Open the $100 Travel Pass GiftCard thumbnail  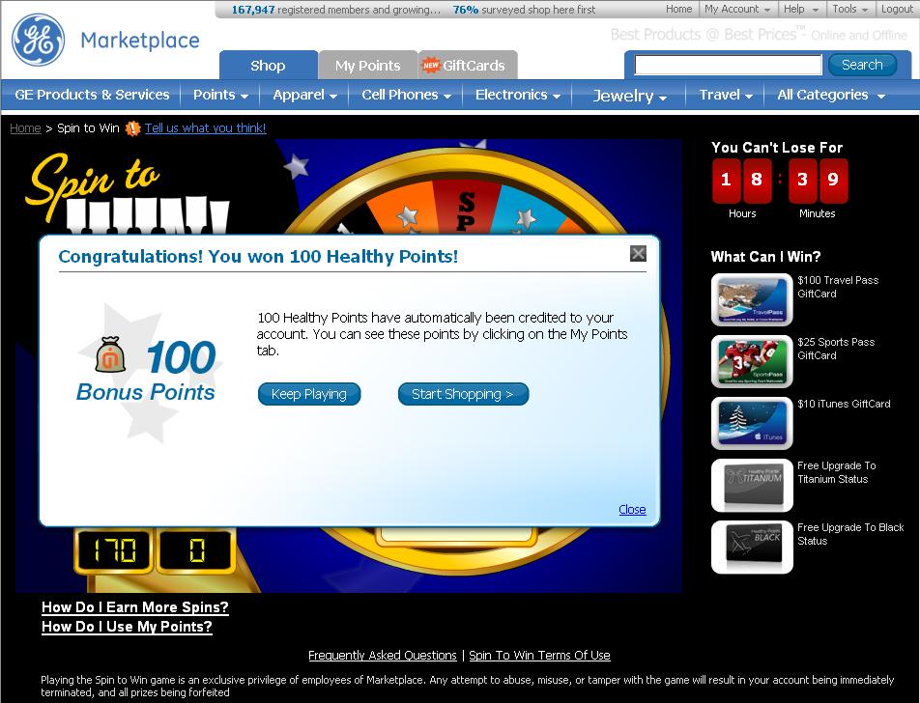[752, 300]
